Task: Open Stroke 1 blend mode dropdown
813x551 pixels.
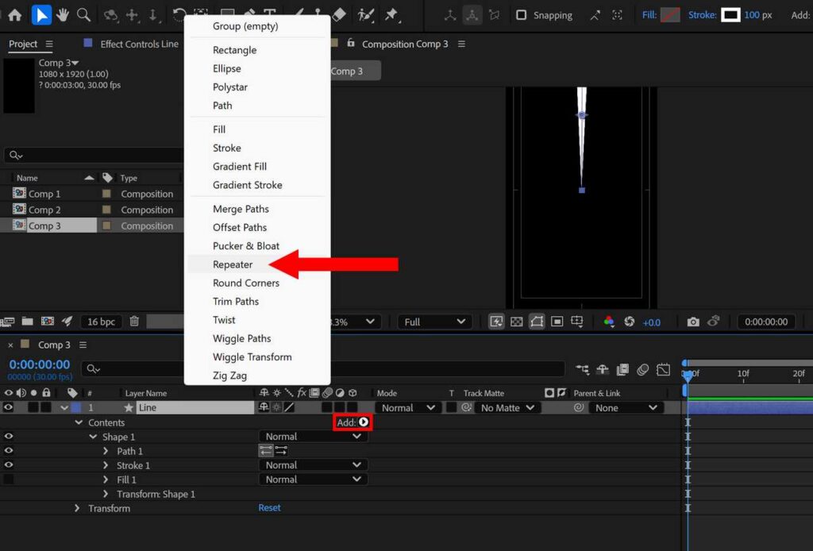Action: (313, 465)
